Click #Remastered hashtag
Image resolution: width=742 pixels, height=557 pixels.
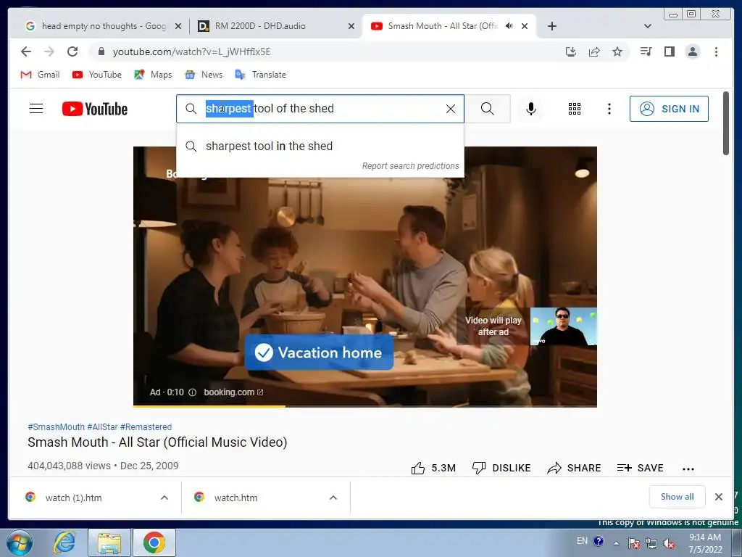pyautogui.click(x=146, y=426)
